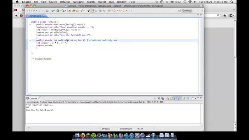Open the Debug button dropdown arrow
The width and height of the screenshot is (249, 140).
click(55, 11)
